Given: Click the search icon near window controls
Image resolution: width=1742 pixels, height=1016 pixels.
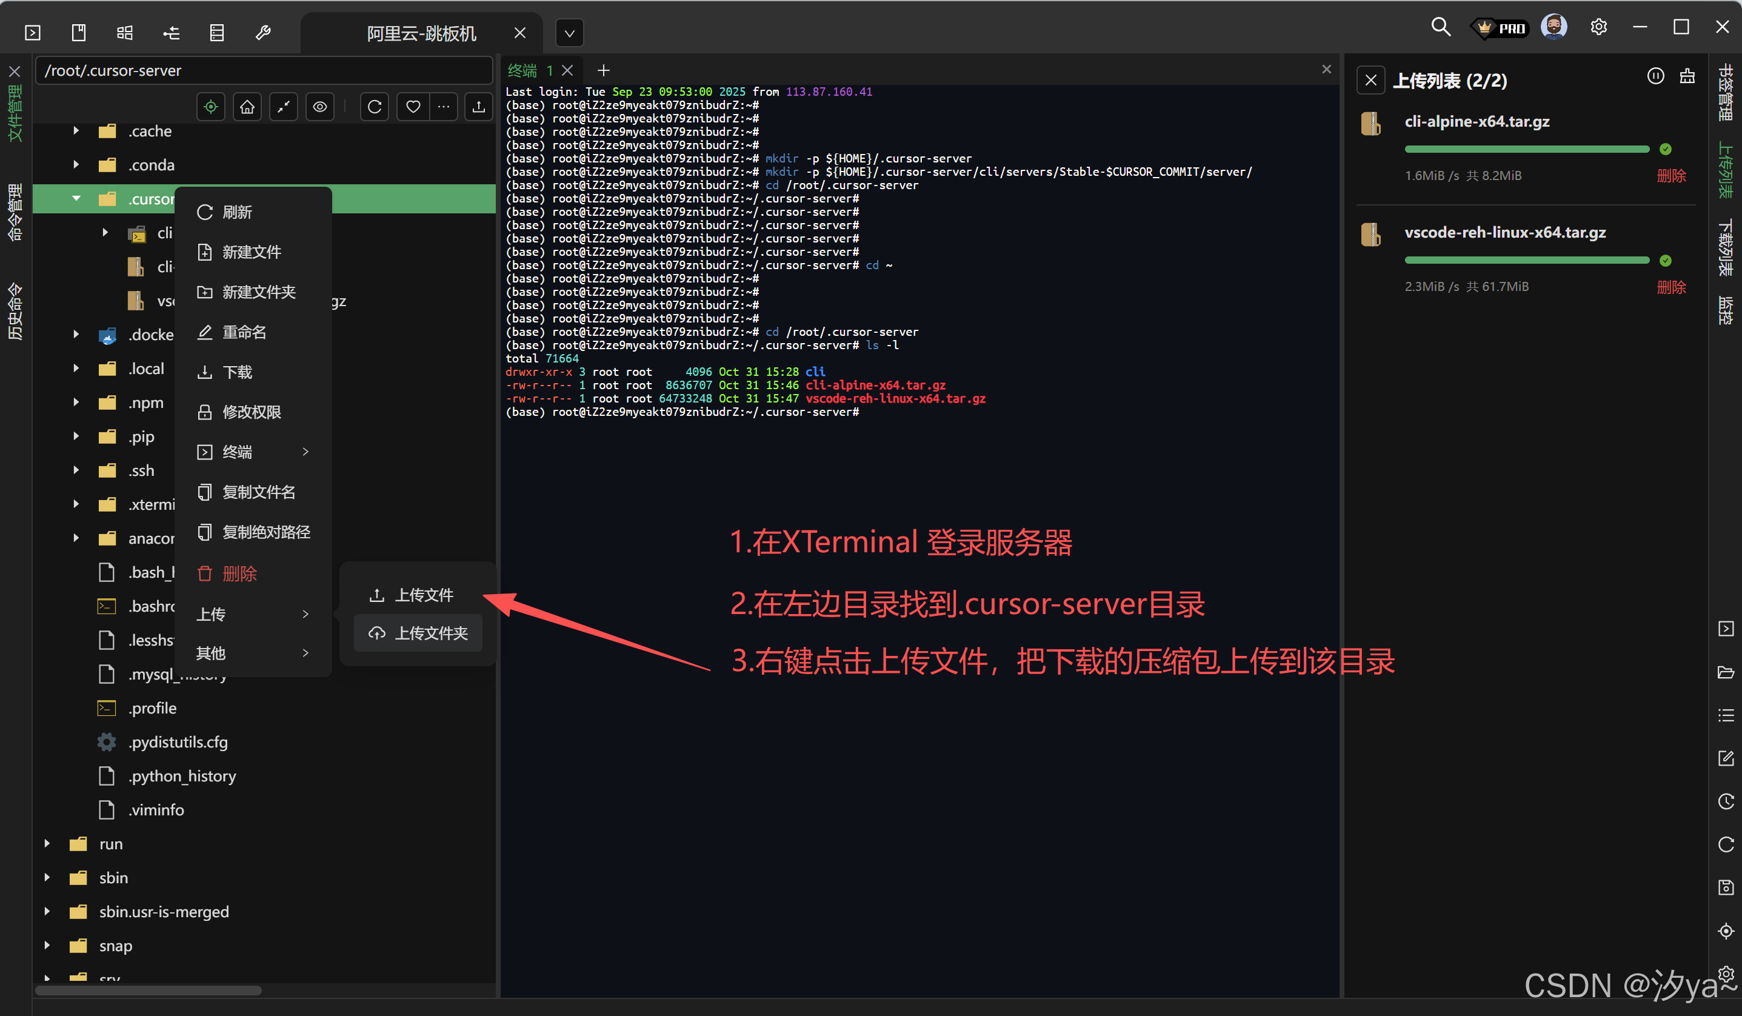Looking at the screenshot, I should (1440, 26).
